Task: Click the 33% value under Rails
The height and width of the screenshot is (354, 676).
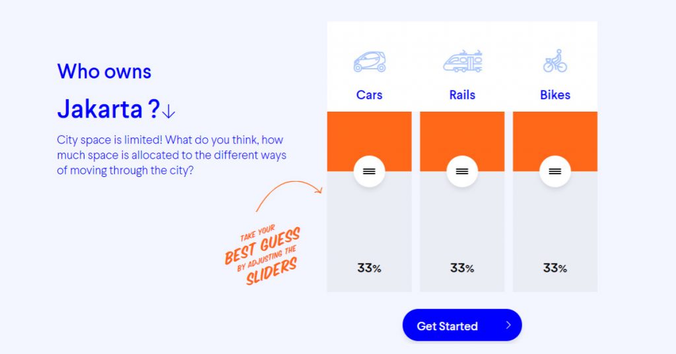Action: pos(462,268)
